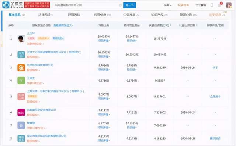Open 股权链 under 9.7989%

[x=132, y=70]
